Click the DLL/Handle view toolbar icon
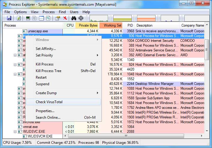The width and height of the screenshot is (212, 148). [x=48, y=18]
